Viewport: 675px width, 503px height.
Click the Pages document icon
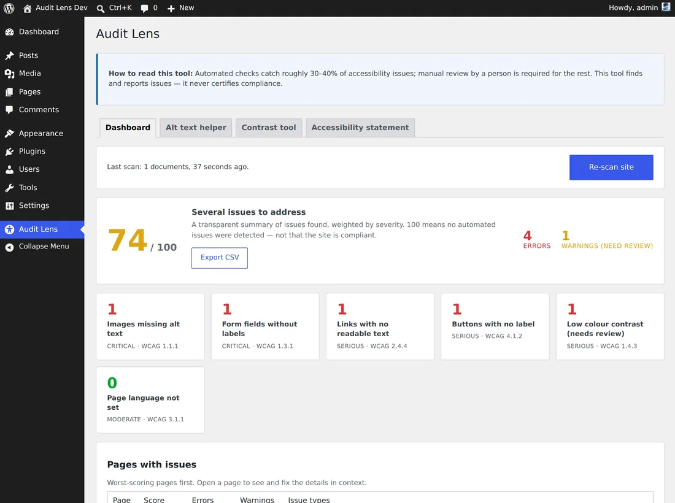[9, 91]
